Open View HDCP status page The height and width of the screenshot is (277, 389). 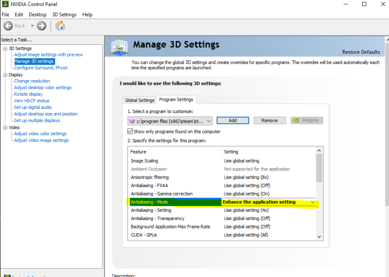32,101
